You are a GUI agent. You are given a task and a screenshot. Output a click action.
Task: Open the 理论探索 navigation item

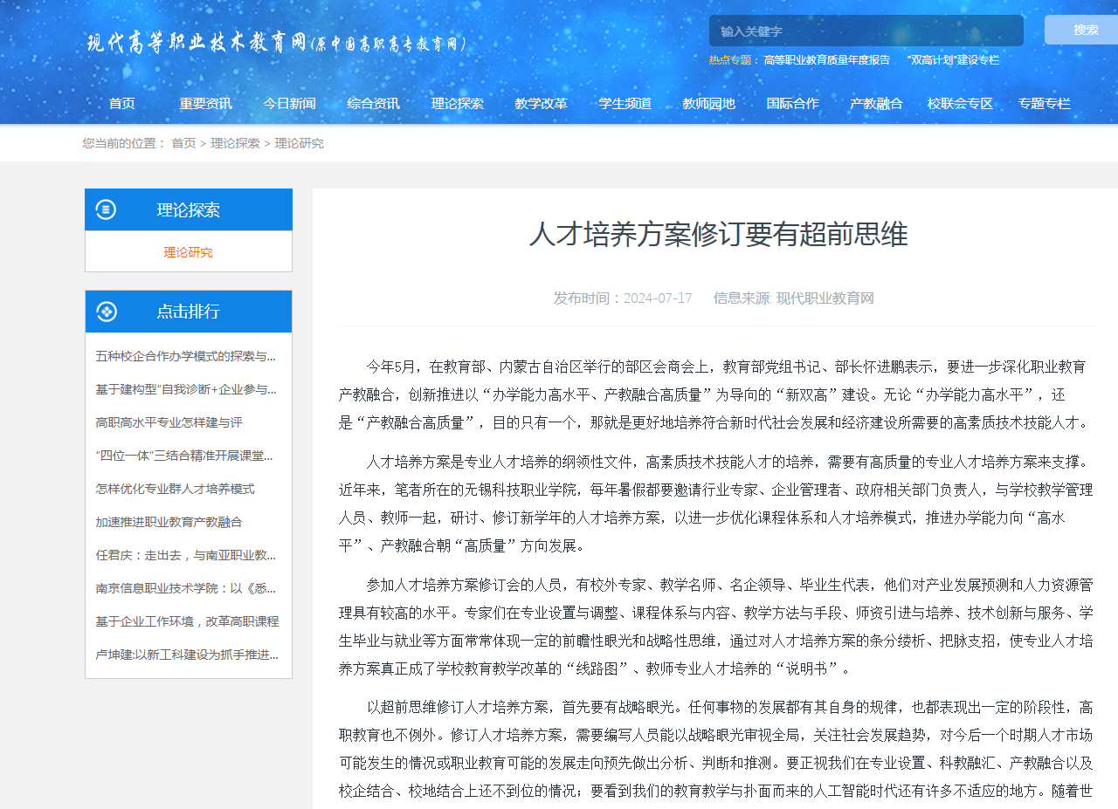pyautogui.click(x=458, y=103)
